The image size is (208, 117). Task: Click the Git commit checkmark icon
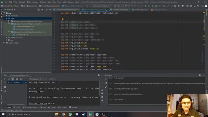coord(172,6)
